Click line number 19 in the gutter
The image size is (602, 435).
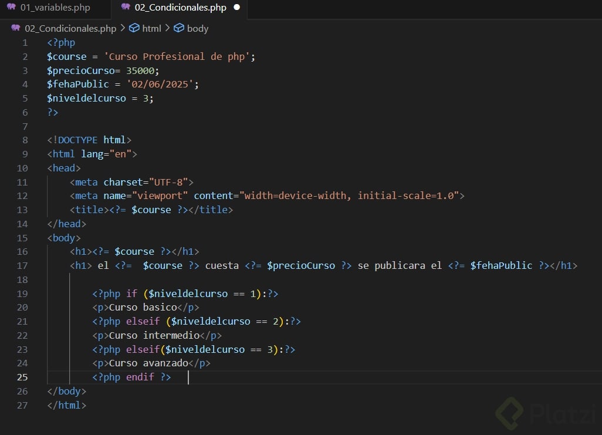[x=22, y=294]
